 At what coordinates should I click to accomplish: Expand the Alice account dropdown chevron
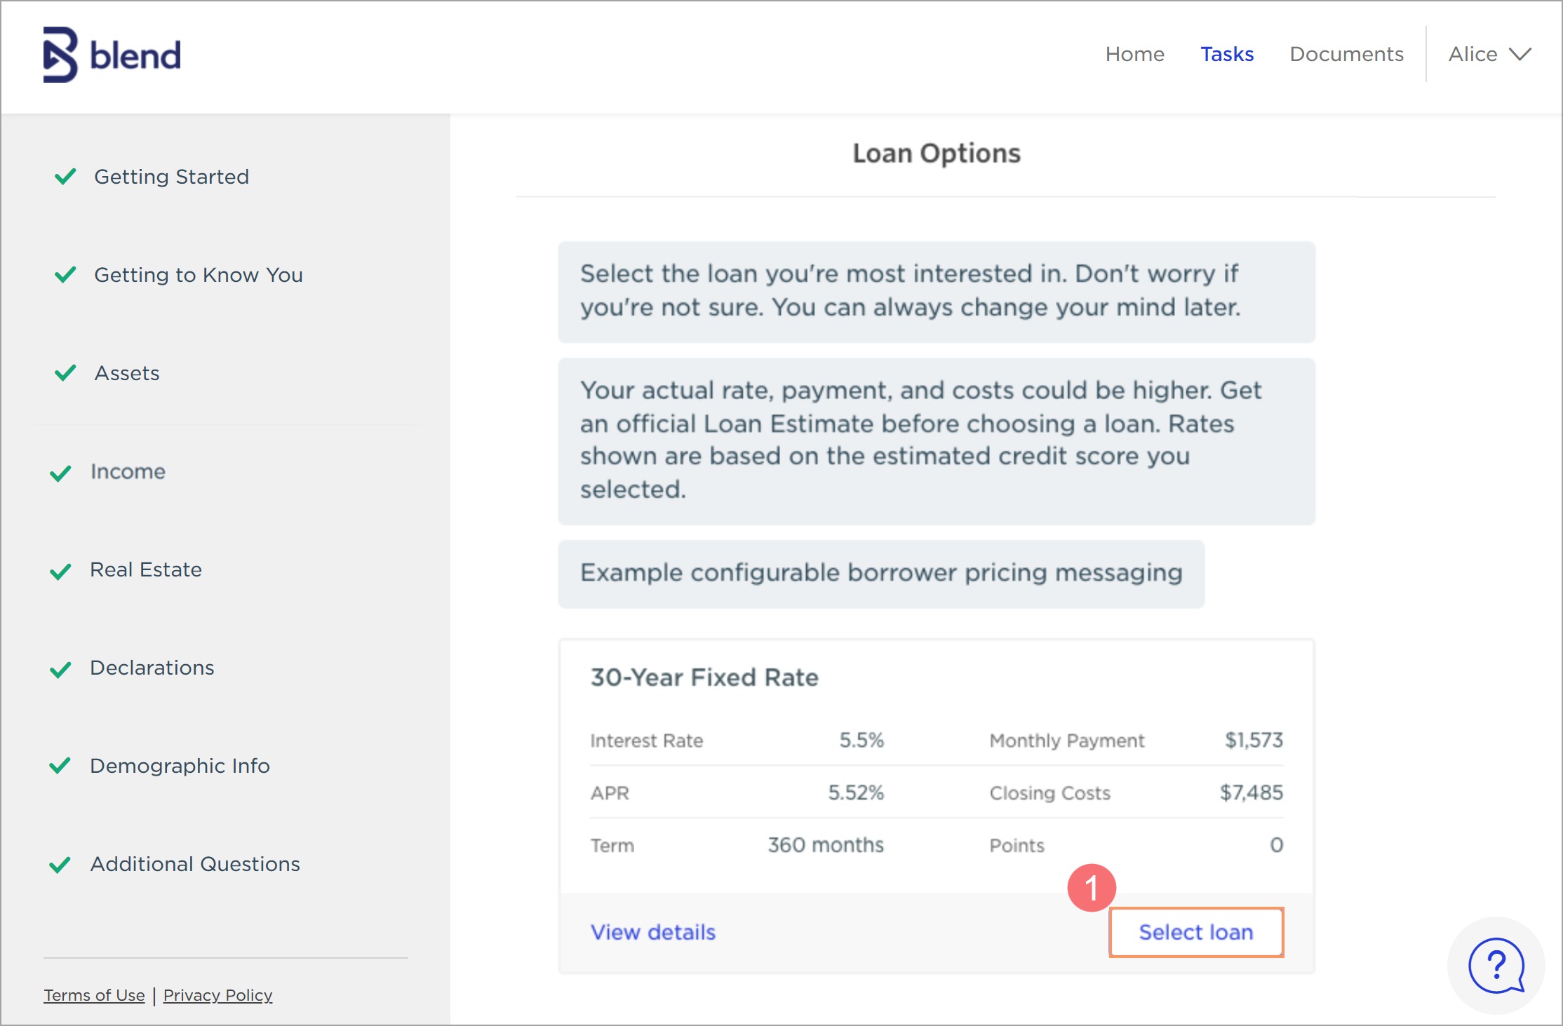pos(1520,55)
